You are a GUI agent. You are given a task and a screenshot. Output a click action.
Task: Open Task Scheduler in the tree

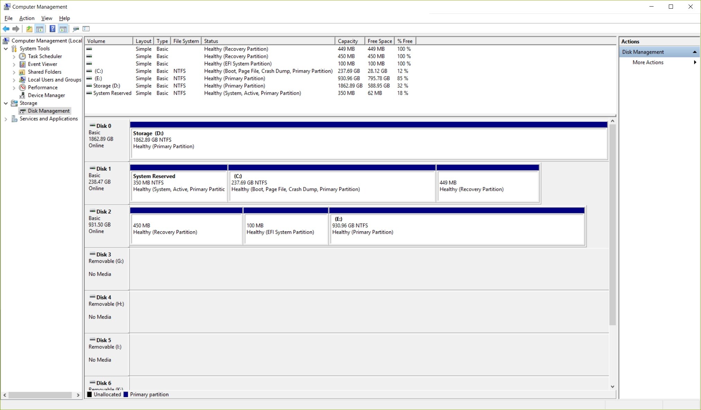pos(45,56)
